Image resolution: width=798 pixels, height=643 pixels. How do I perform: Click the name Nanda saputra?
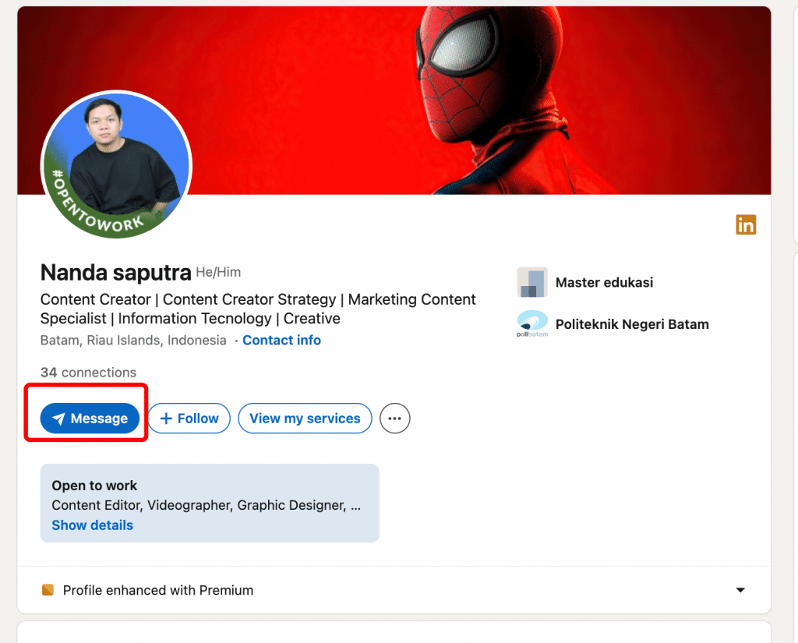click(115, 273)
